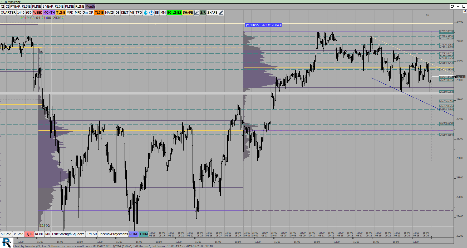Click the 26595.6816 price level label
This screenshot has height=248, width=467.
coord(446,101)
